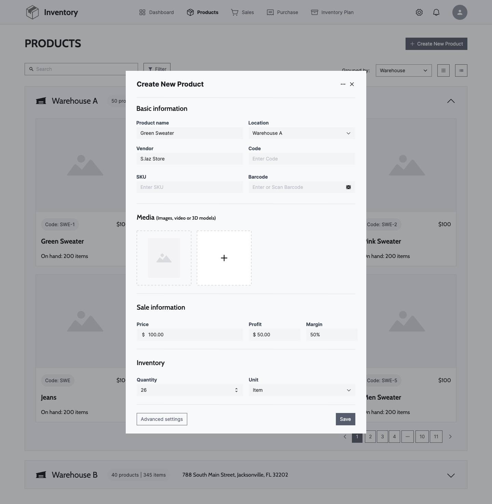Switch to list view layout icon
This screenshot has width=492, height=504.
coord(461,70)
